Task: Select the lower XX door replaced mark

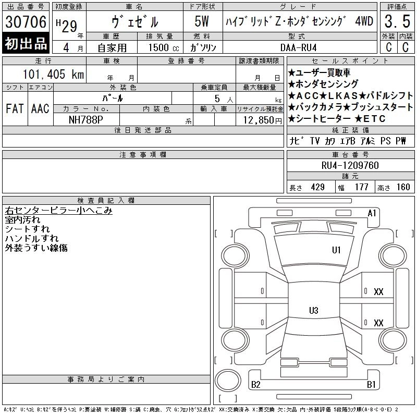Action: click(x=378, y=323)
